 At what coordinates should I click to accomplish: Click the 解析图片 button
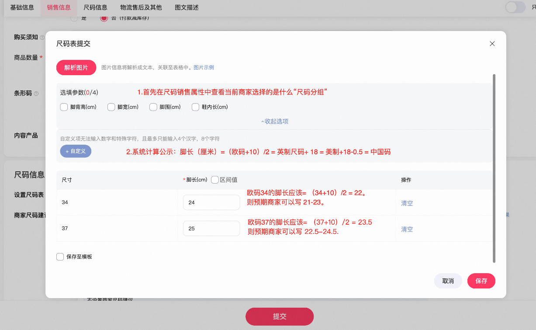76,68
